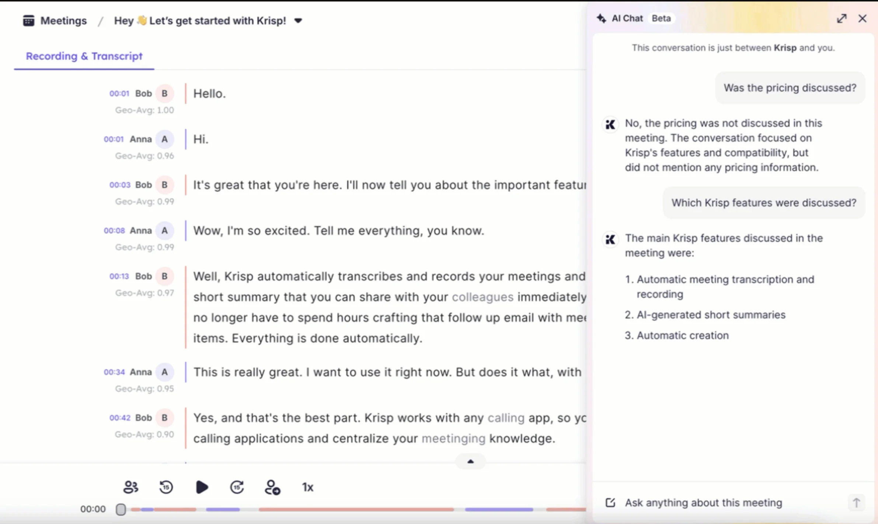This screenshot has width=878, height=524.
Task: Click 'Geo-Avg: 1.00' under Bob
Action: tap(144, 110)
